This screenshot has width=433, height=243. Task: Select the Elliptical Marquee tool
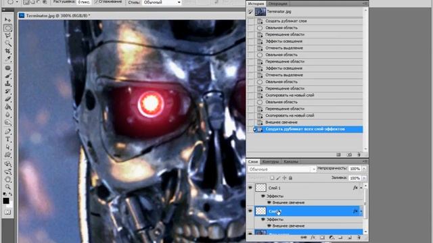[7, 28]
